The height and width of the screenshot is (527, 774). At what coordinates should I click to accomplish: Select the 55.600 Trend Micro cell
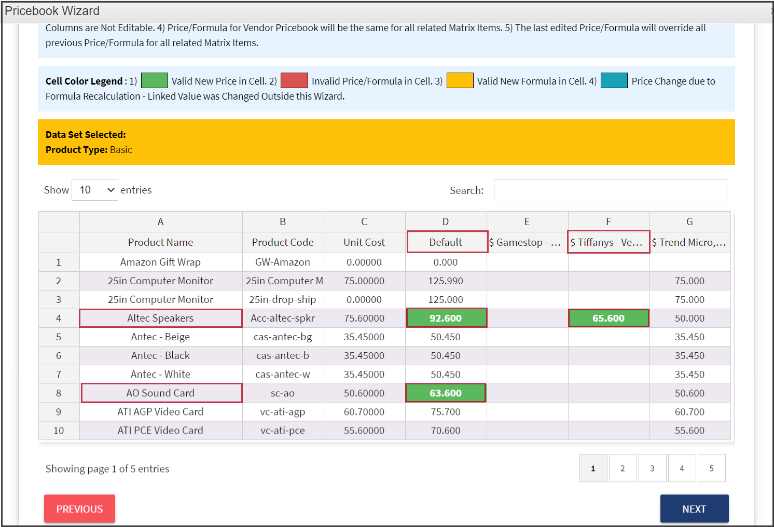690,430
